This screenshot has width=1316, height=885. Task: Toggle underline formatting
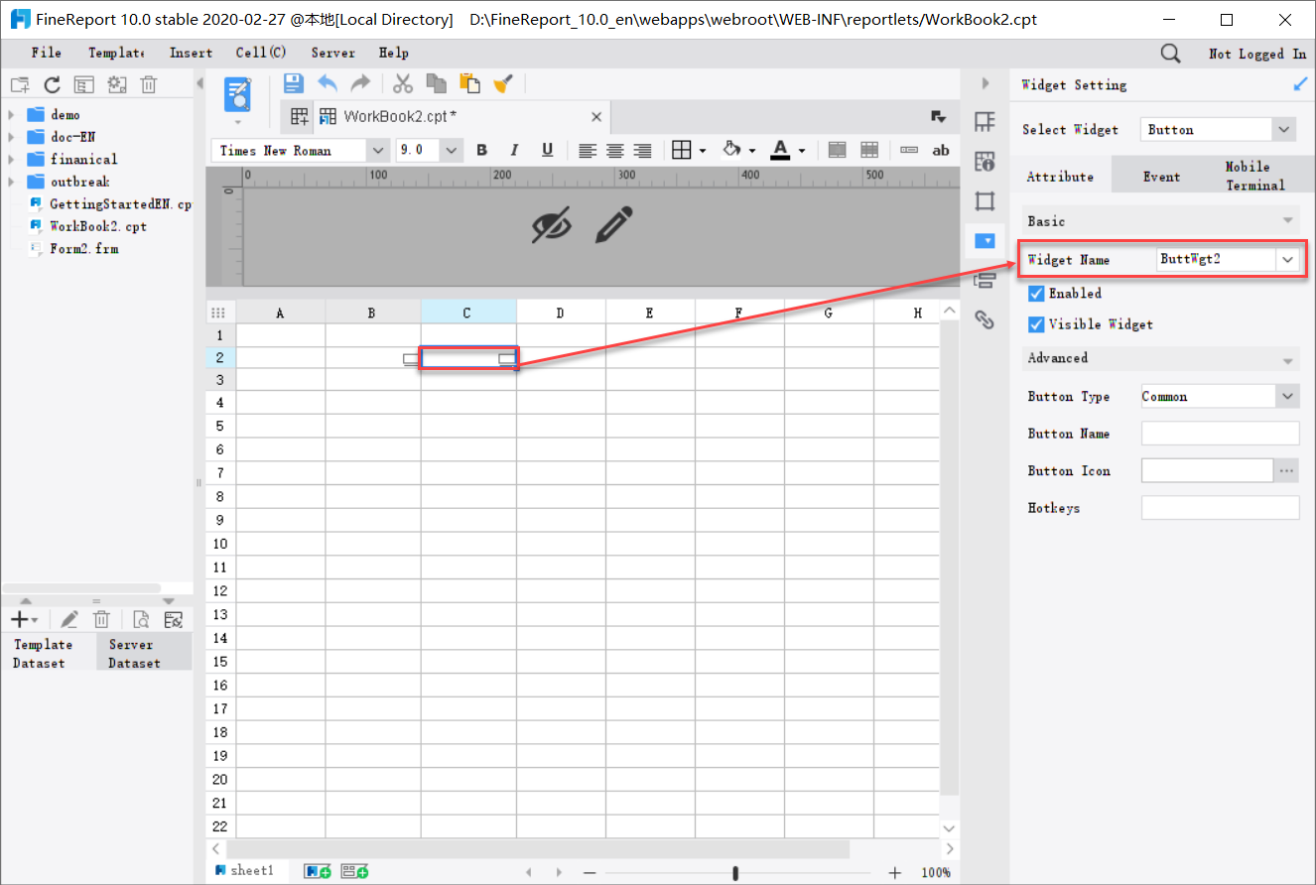click(547, 150)
